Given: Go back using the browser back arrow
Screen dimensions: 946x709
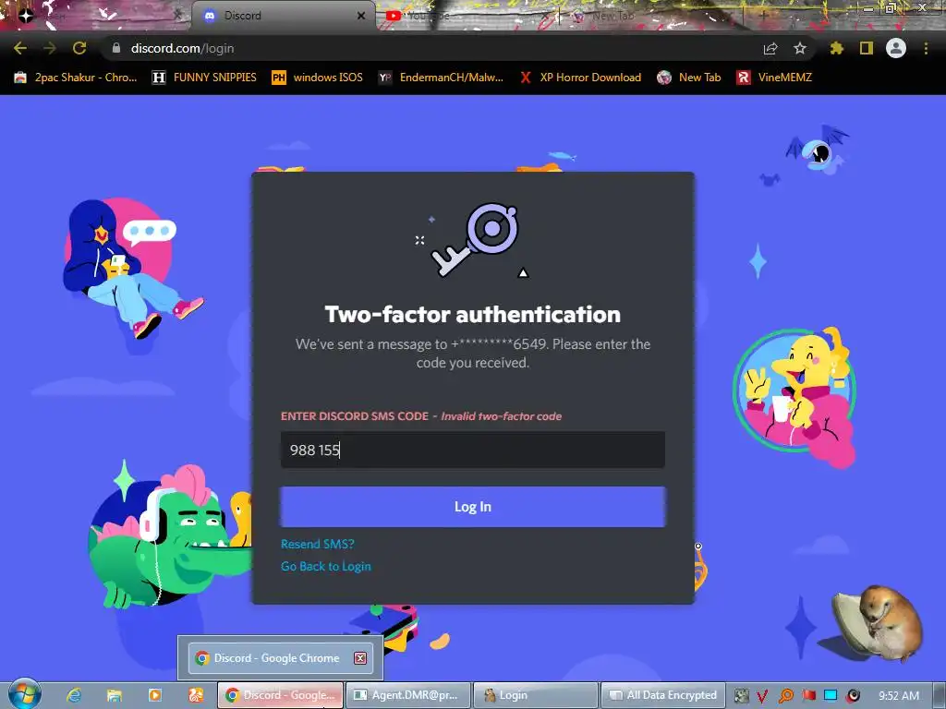Looking at the screenshot, I should tap(20, 48).
